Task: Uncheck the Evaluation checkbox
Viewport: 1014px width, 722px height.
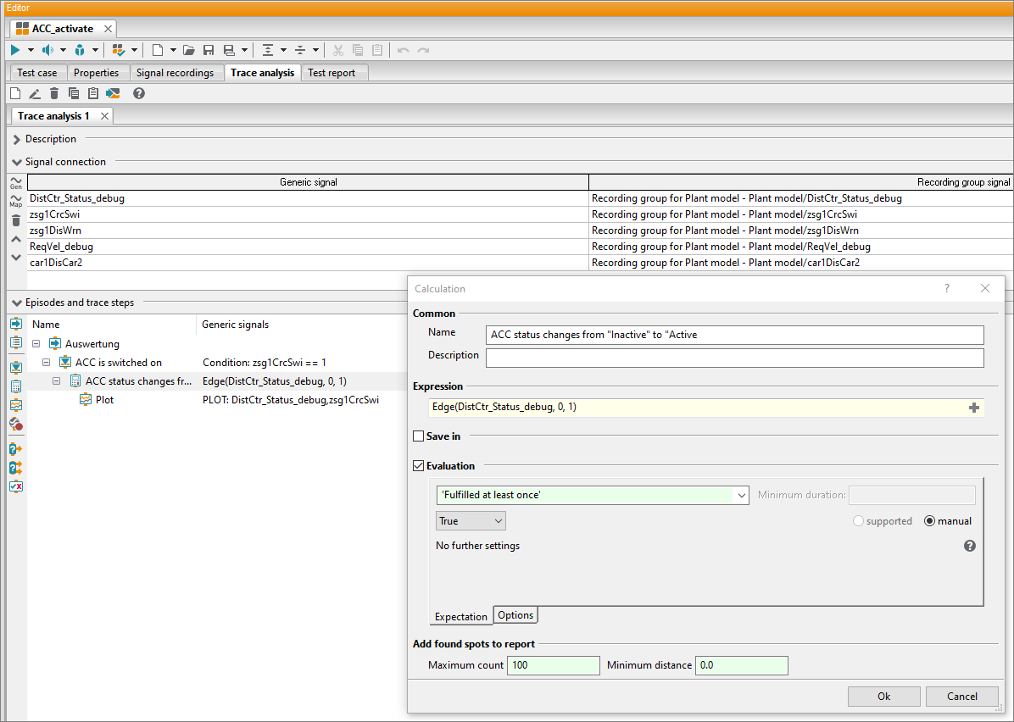Action: pyautogui.click(x=419, y=466)
